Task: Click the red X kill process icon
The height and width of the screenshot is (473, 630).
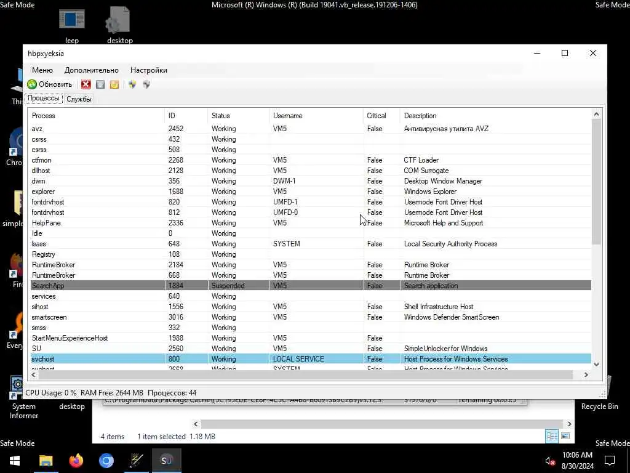Action: click(x=86, y=84)
